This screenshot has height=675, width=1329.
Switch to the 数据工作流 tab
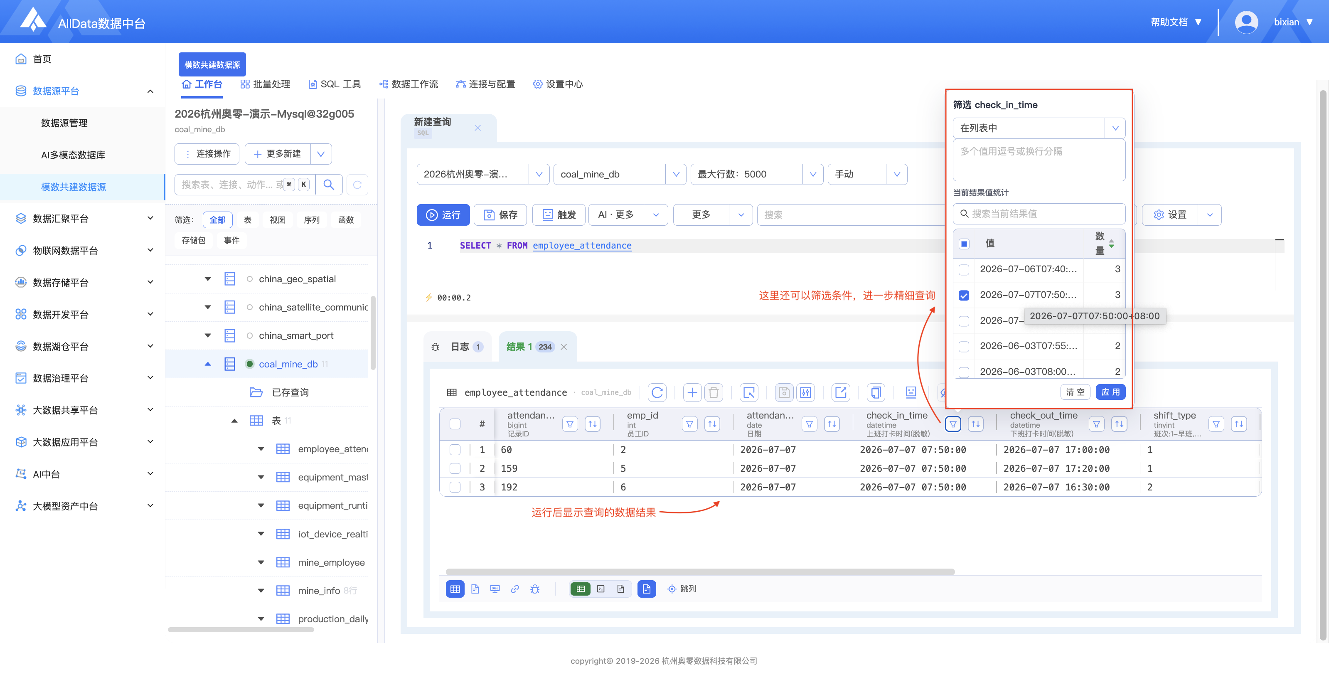point(409,84)
